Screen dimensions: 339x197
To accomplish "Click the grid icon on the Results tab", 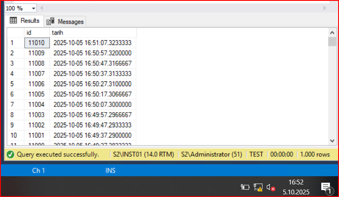I will (13, 20).
